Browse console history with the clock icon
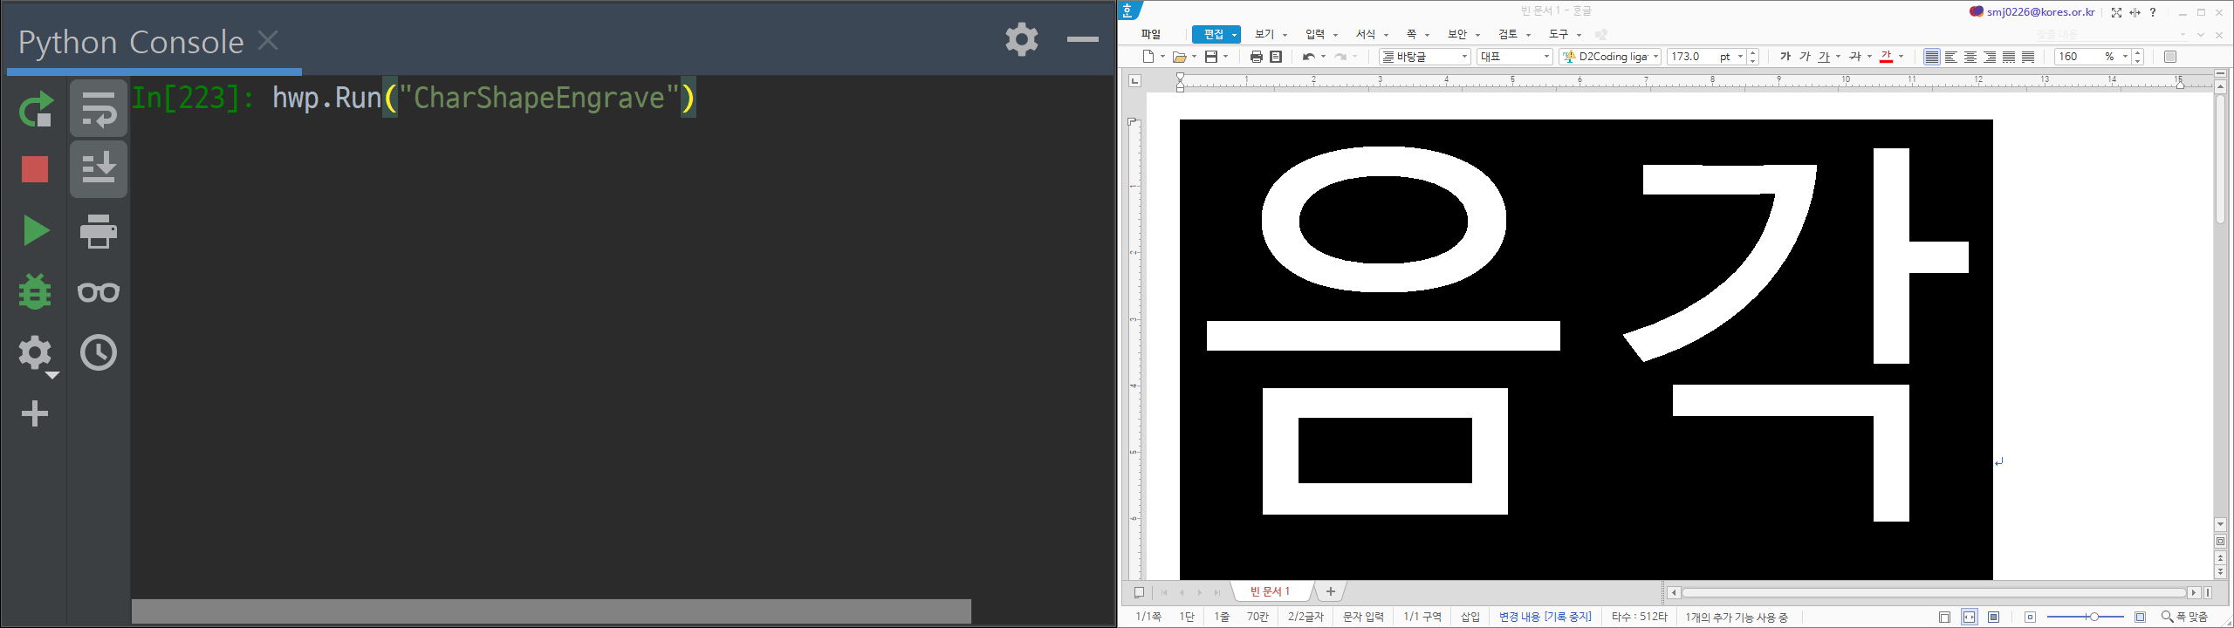Viewport: 2234px width, 628px height. click(x=99, y=353)
